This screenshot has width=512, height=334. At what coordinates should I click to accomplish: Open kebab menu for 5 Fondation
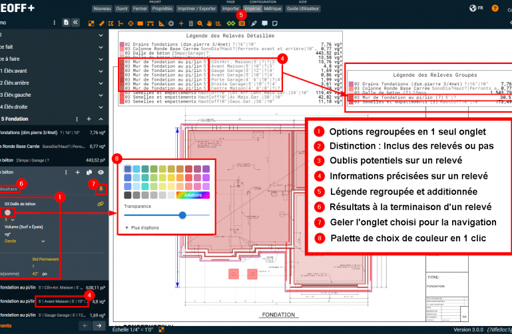pyautogui.click(x=77, y=119)
